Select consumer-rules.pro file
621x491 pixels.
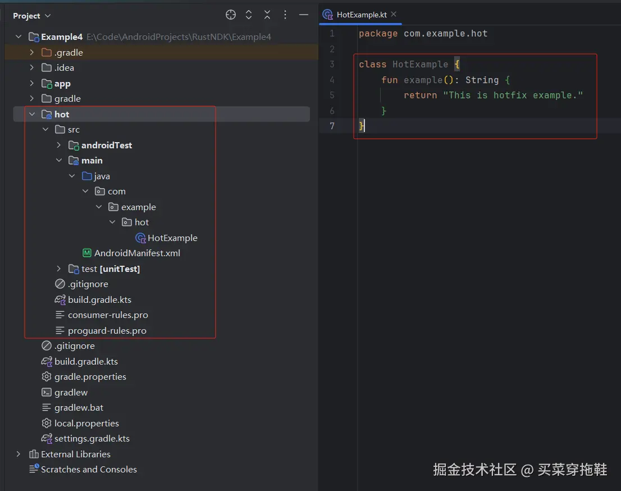click(x=108, y=315)
